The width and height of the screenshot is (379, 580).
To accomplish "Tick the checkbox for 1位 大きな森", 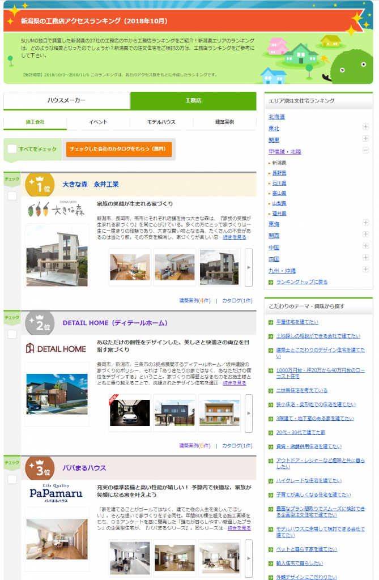I will (x=12, y=196).
